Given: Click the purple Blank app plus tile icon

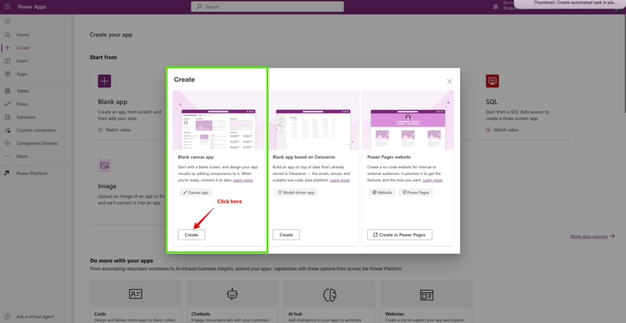Looking at the screenshot, I should click(x=104, y=81).
